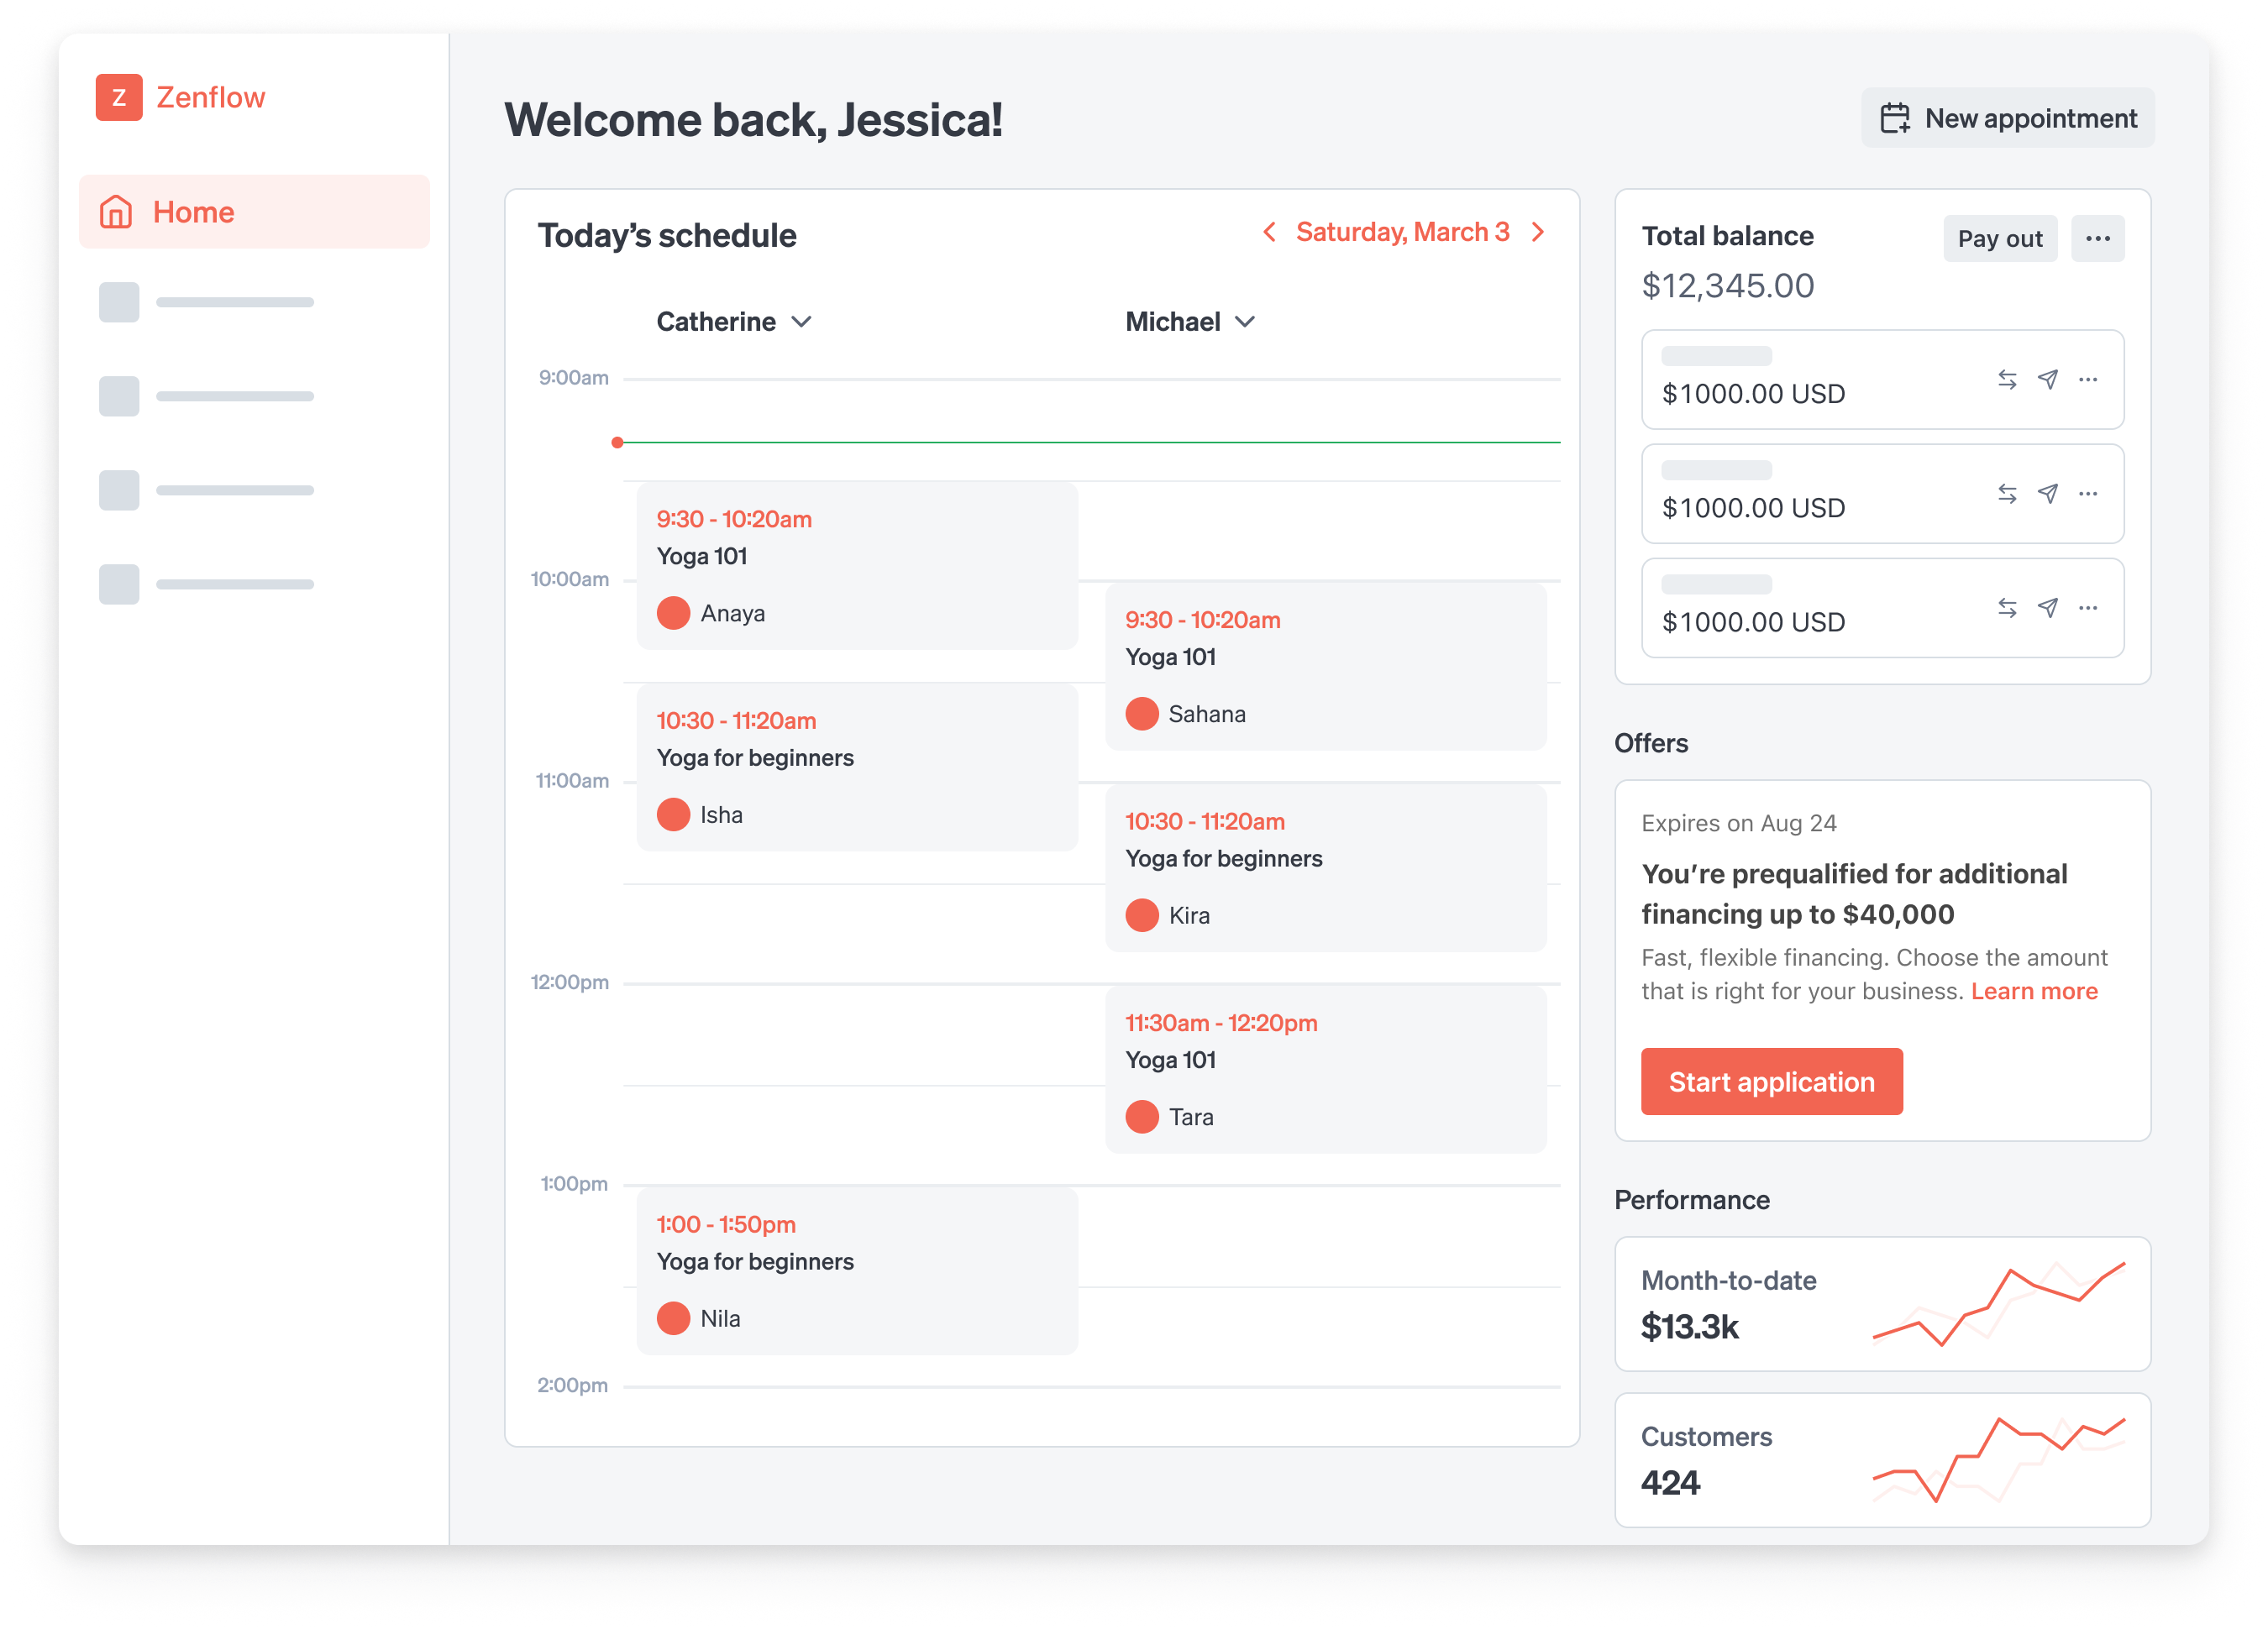Click the current time marker dot

click(x=617, y=442)
